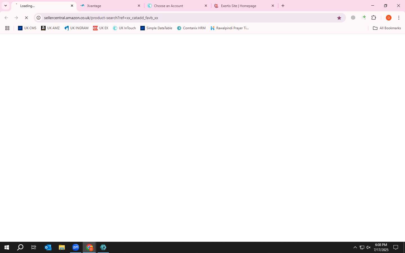The width and height of the screenshot is (405, 253).
Task: Open the apps grid in bookmarks bar
Action: pos(7,28)
